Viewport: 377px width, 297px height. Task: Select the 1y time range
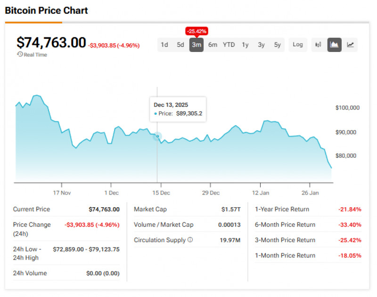point(245,45)
